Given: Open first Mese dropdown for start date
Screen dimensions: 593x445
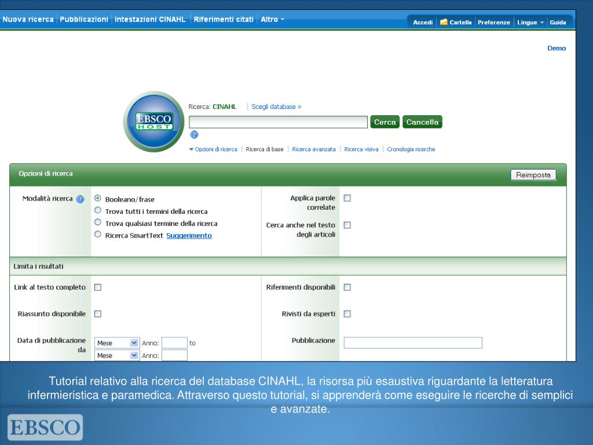Looking at the screenshot, I should (x=117, y=343).
